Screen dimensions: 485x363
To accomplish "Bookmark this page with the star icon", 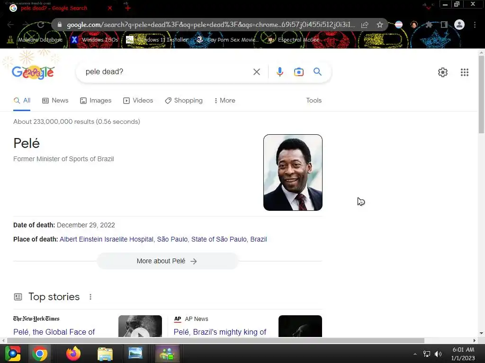I will tap(380, 25).
